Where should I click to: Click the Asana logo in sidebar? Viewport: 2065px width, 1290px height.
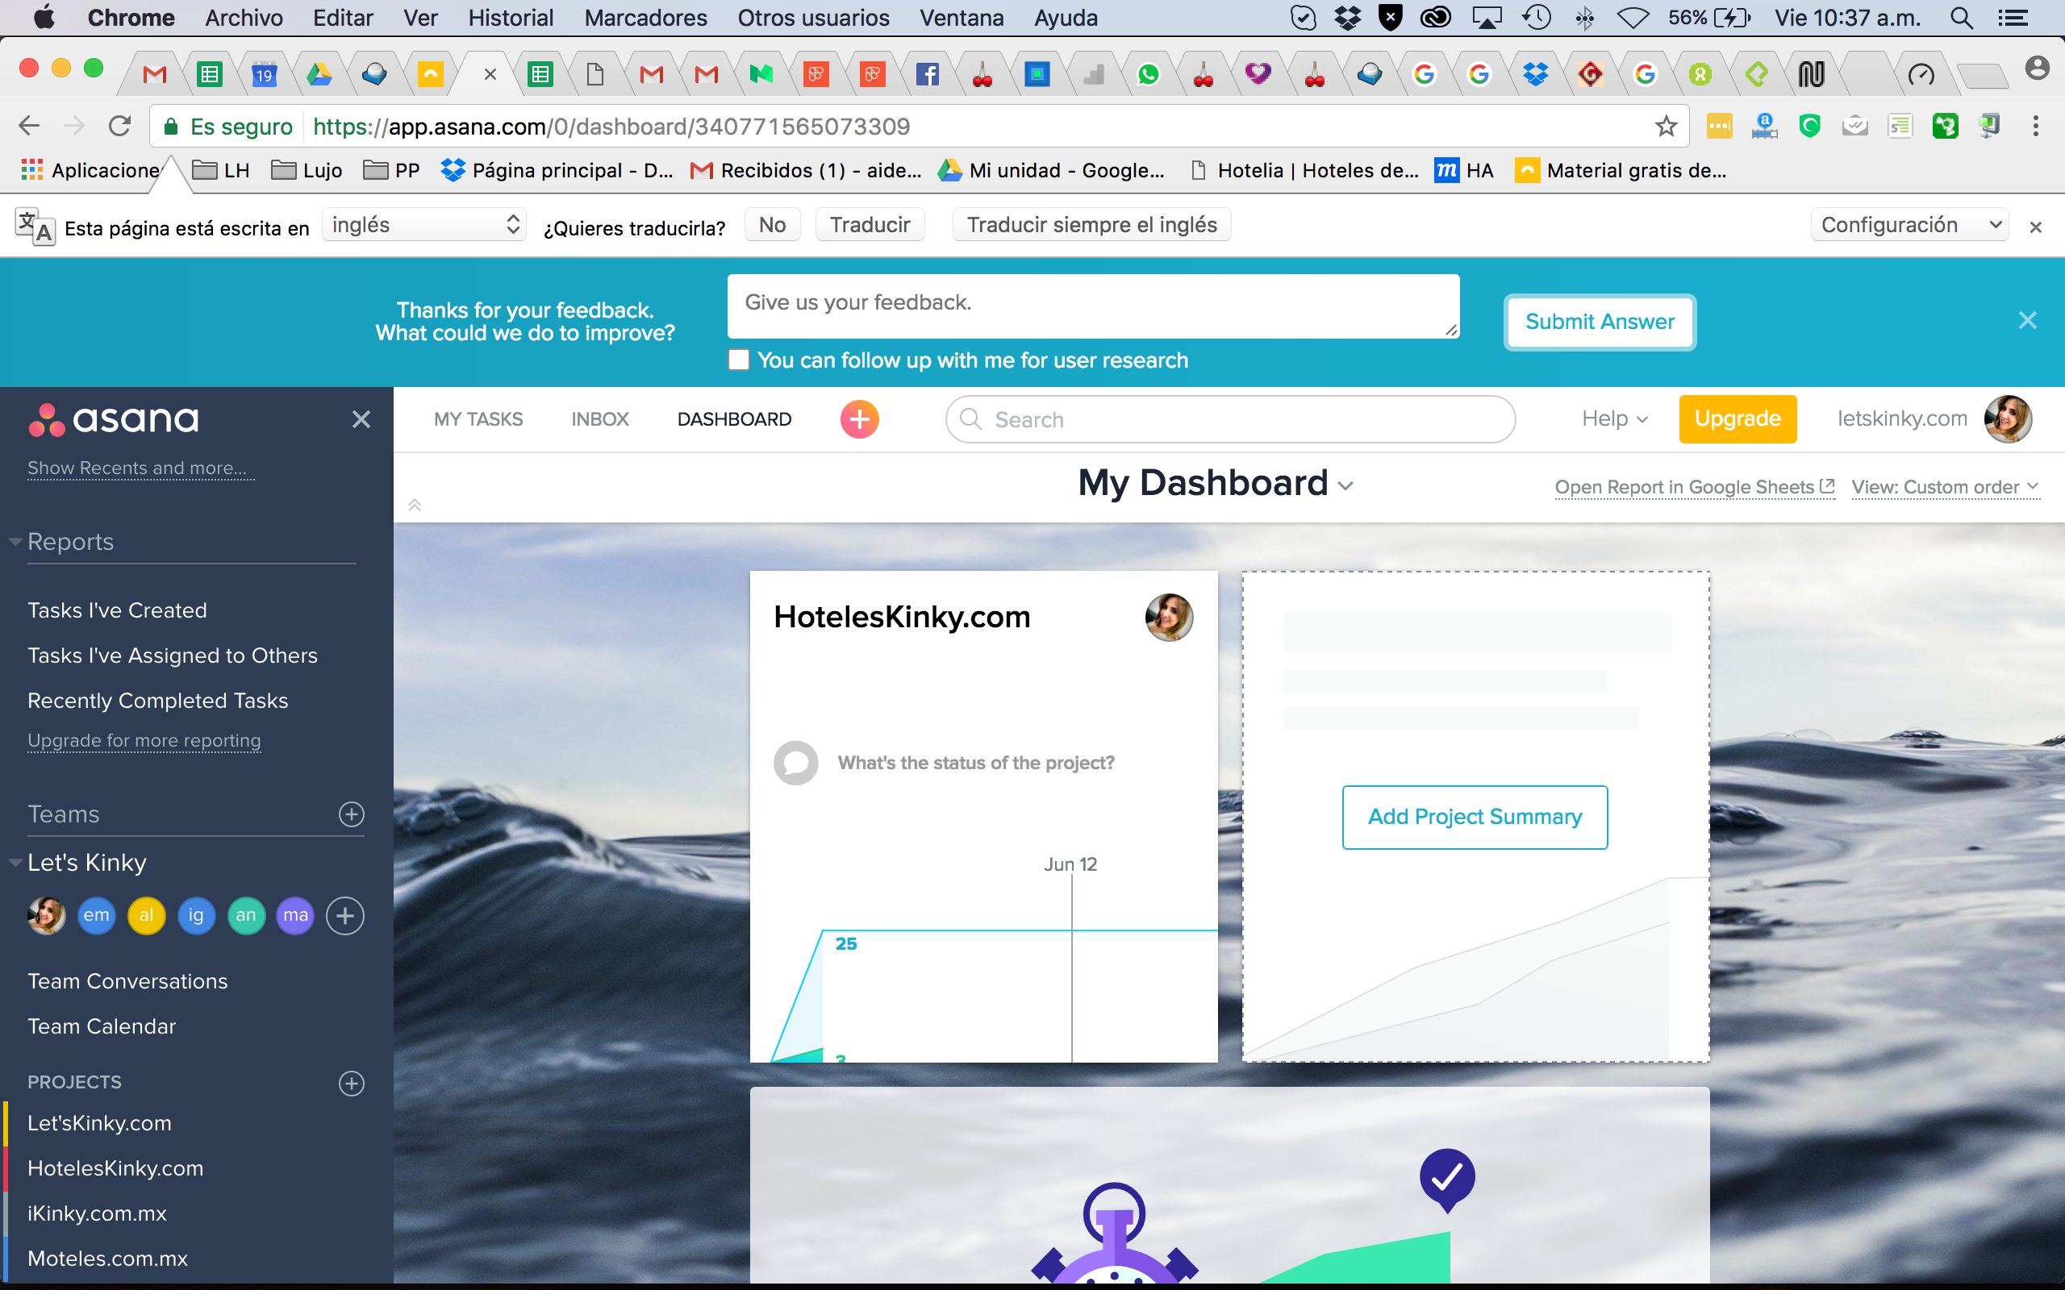tap(114, 419)
